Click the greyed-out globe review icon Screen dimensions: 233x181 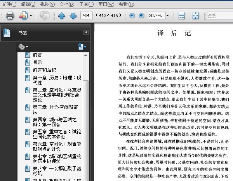[44, 15]
